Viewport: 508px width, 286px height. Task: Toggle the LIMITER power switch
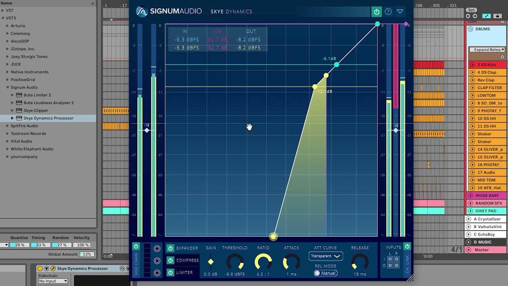pos(170,272)
